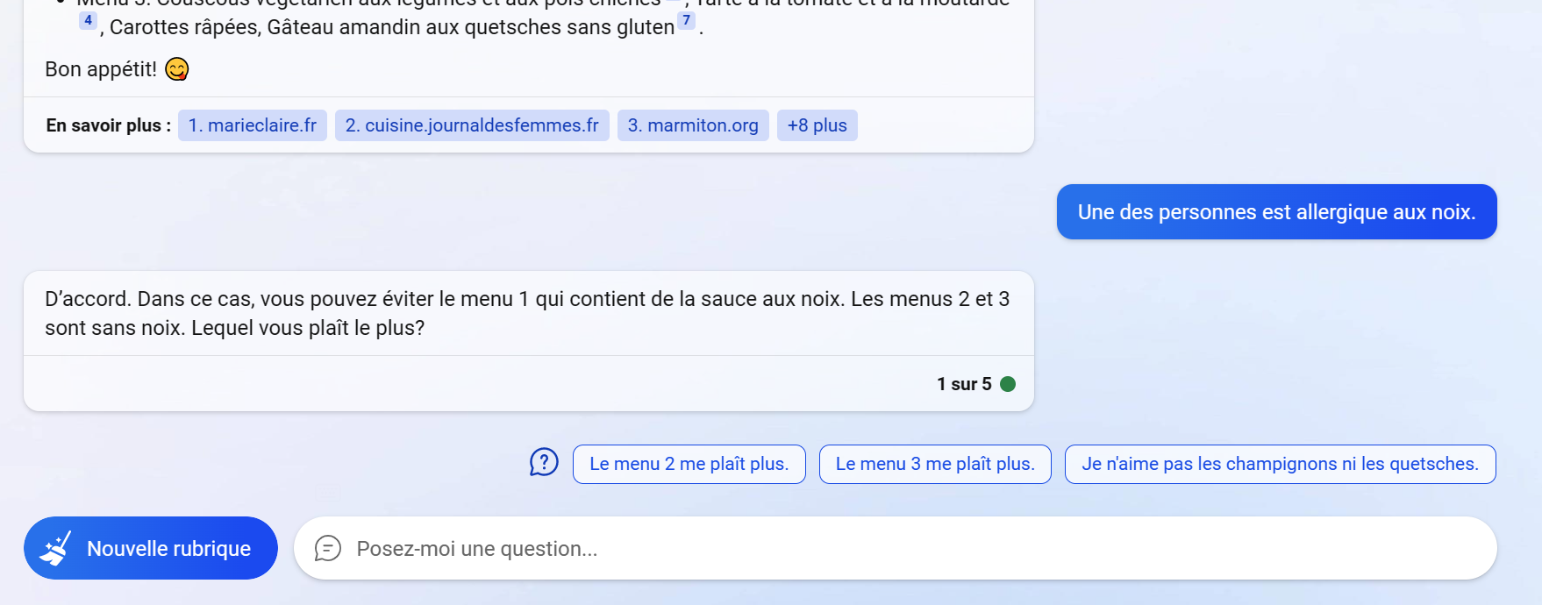This screenshot has height=605, width=1542.
Task: Visit the cuisine.journaldesfemmes.fr source
Action: [x=472, y=125]
